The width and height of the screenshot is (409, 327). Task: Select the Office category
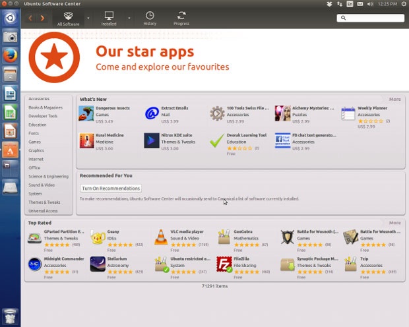[x=34, y=167]
